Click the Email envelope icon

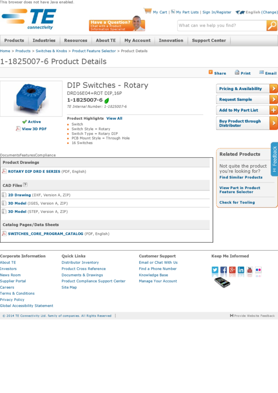click(x=261, y=73)
